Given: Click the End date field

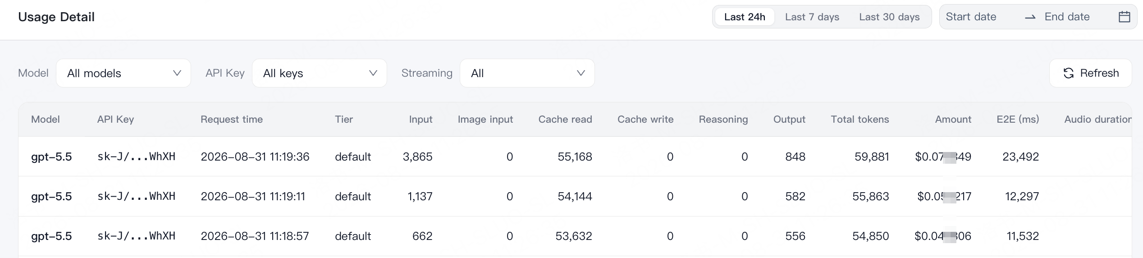Looking at the screenshot, I should coord(1067,17).
